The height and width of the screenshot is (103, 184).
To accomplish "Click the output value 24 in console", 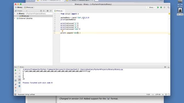I will 24,79.
